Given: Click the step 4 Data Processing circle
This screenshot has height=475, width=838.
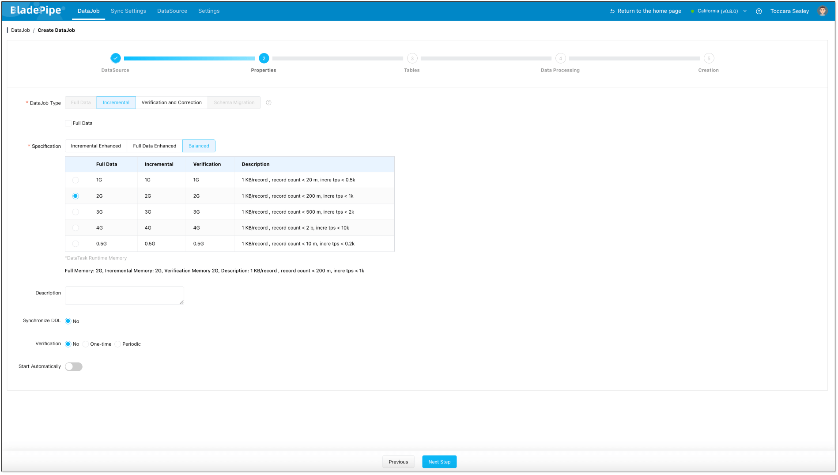Looking at the screenshot, I should click(x=560, y=58).
